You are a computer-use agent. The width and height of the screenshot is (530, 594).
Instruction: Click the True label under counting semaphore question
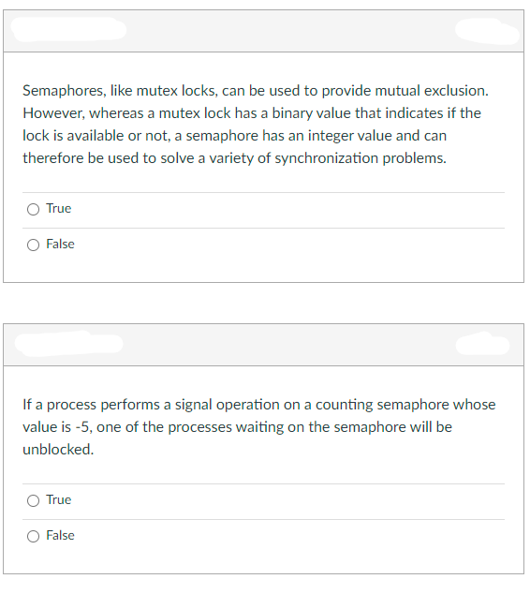(x=59, y=499)
